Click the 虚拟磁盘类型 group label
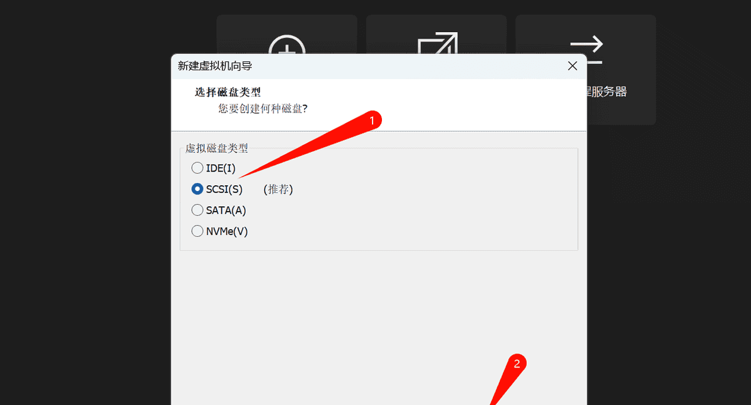This screenshot has height=405, width=751. coord(216,148)
